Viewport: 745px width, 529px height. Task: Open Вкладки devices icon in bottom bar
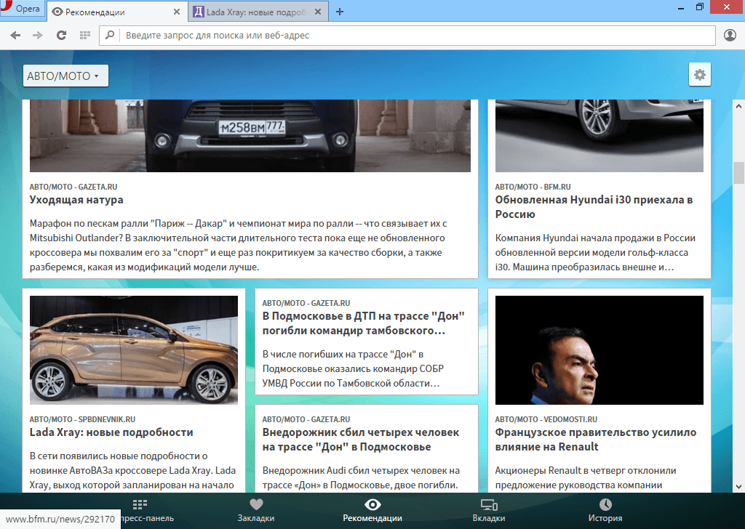(489, 504)
